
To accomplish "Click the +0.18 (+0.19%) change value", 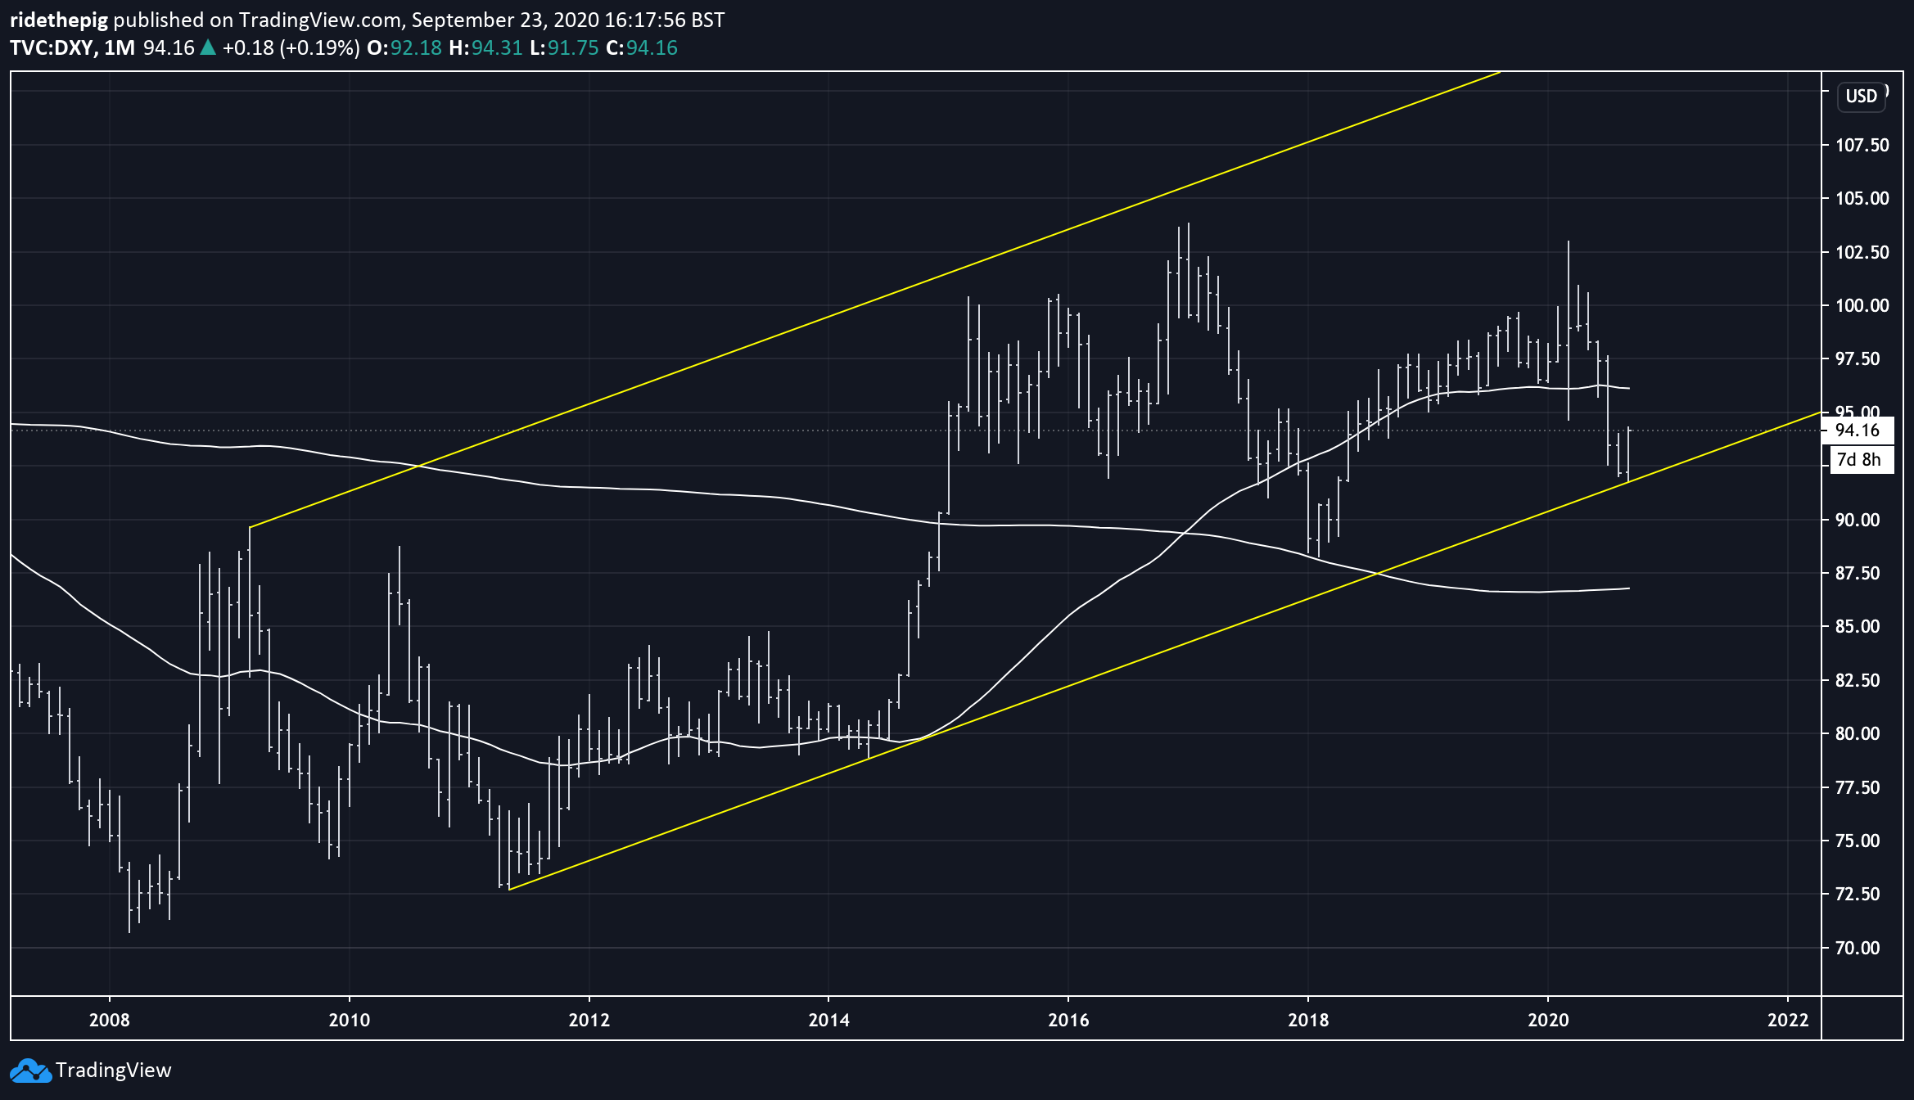I will (291, 48).
